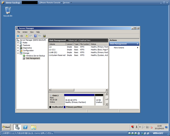Select Windows Server Backup in tree
Viewport: 170px width, 136px height.
35,56
